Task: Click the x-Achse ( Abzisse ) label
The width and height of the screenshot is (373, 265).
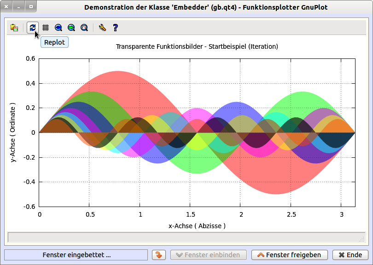Action: pyautogui.click(x=197, y=226)
